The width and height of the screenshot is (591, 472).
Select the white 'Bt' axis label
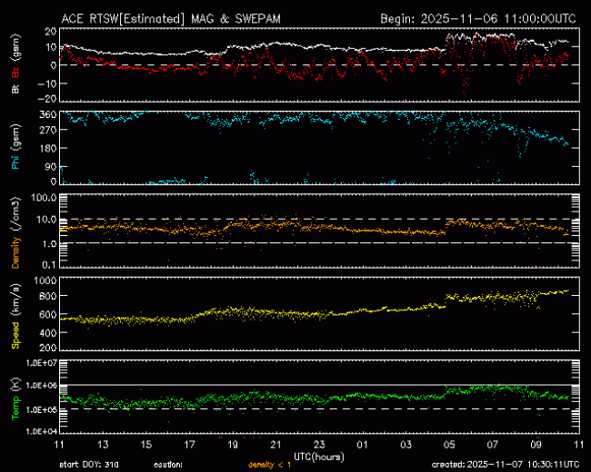coord(15,88)
